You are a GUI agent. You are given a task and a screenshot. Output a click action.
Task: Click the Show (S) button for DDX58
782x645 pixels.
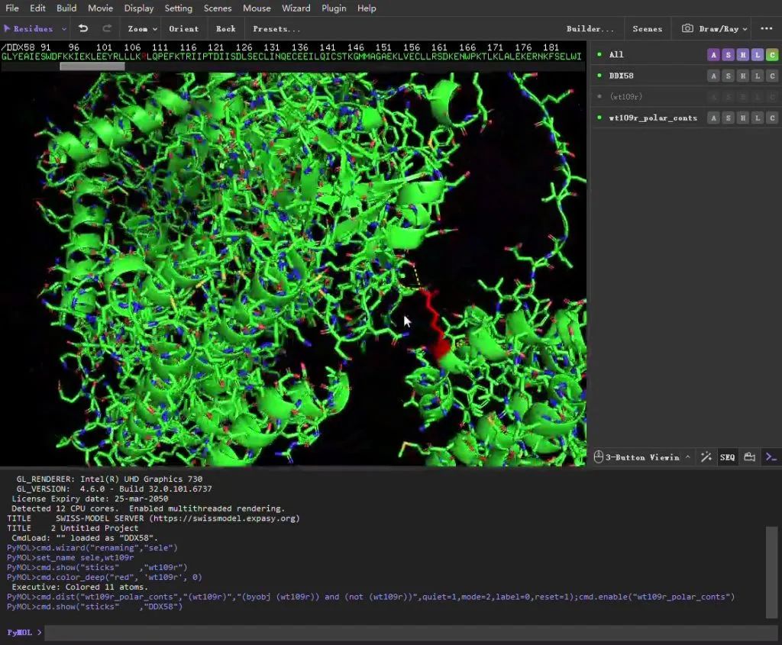[728, 76]
